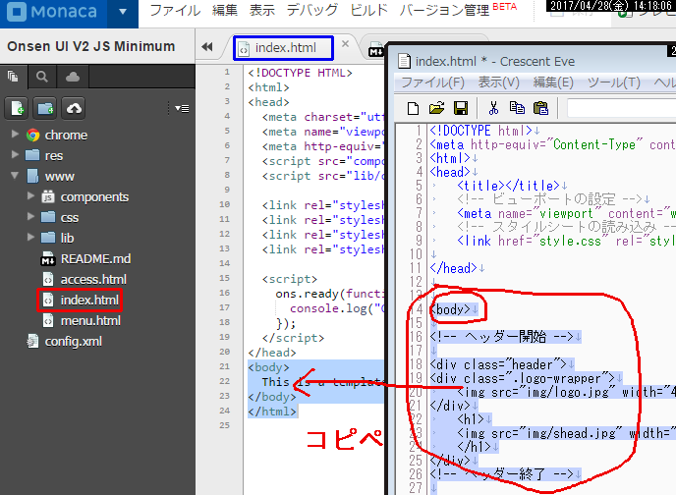The image size is (676, 495).
Task: Click the date and time display
Action: pyautogui.click(x=611, y=6)
